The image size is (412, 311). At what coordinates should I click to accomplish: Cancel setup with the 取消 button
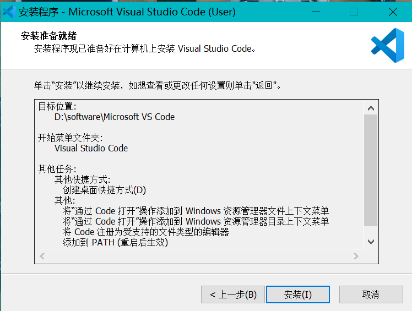point(371,294)
